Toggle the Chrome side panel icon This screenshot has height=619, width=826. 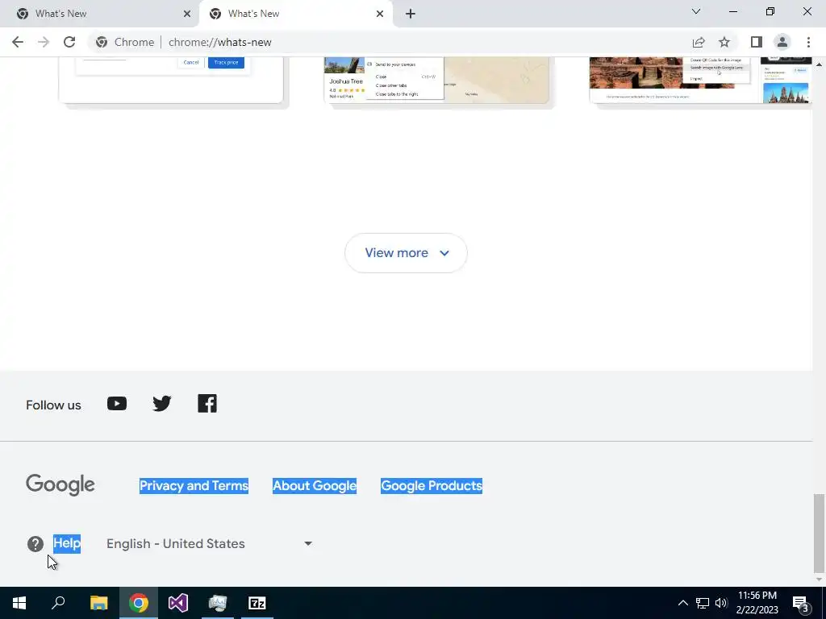pos(757,42)
